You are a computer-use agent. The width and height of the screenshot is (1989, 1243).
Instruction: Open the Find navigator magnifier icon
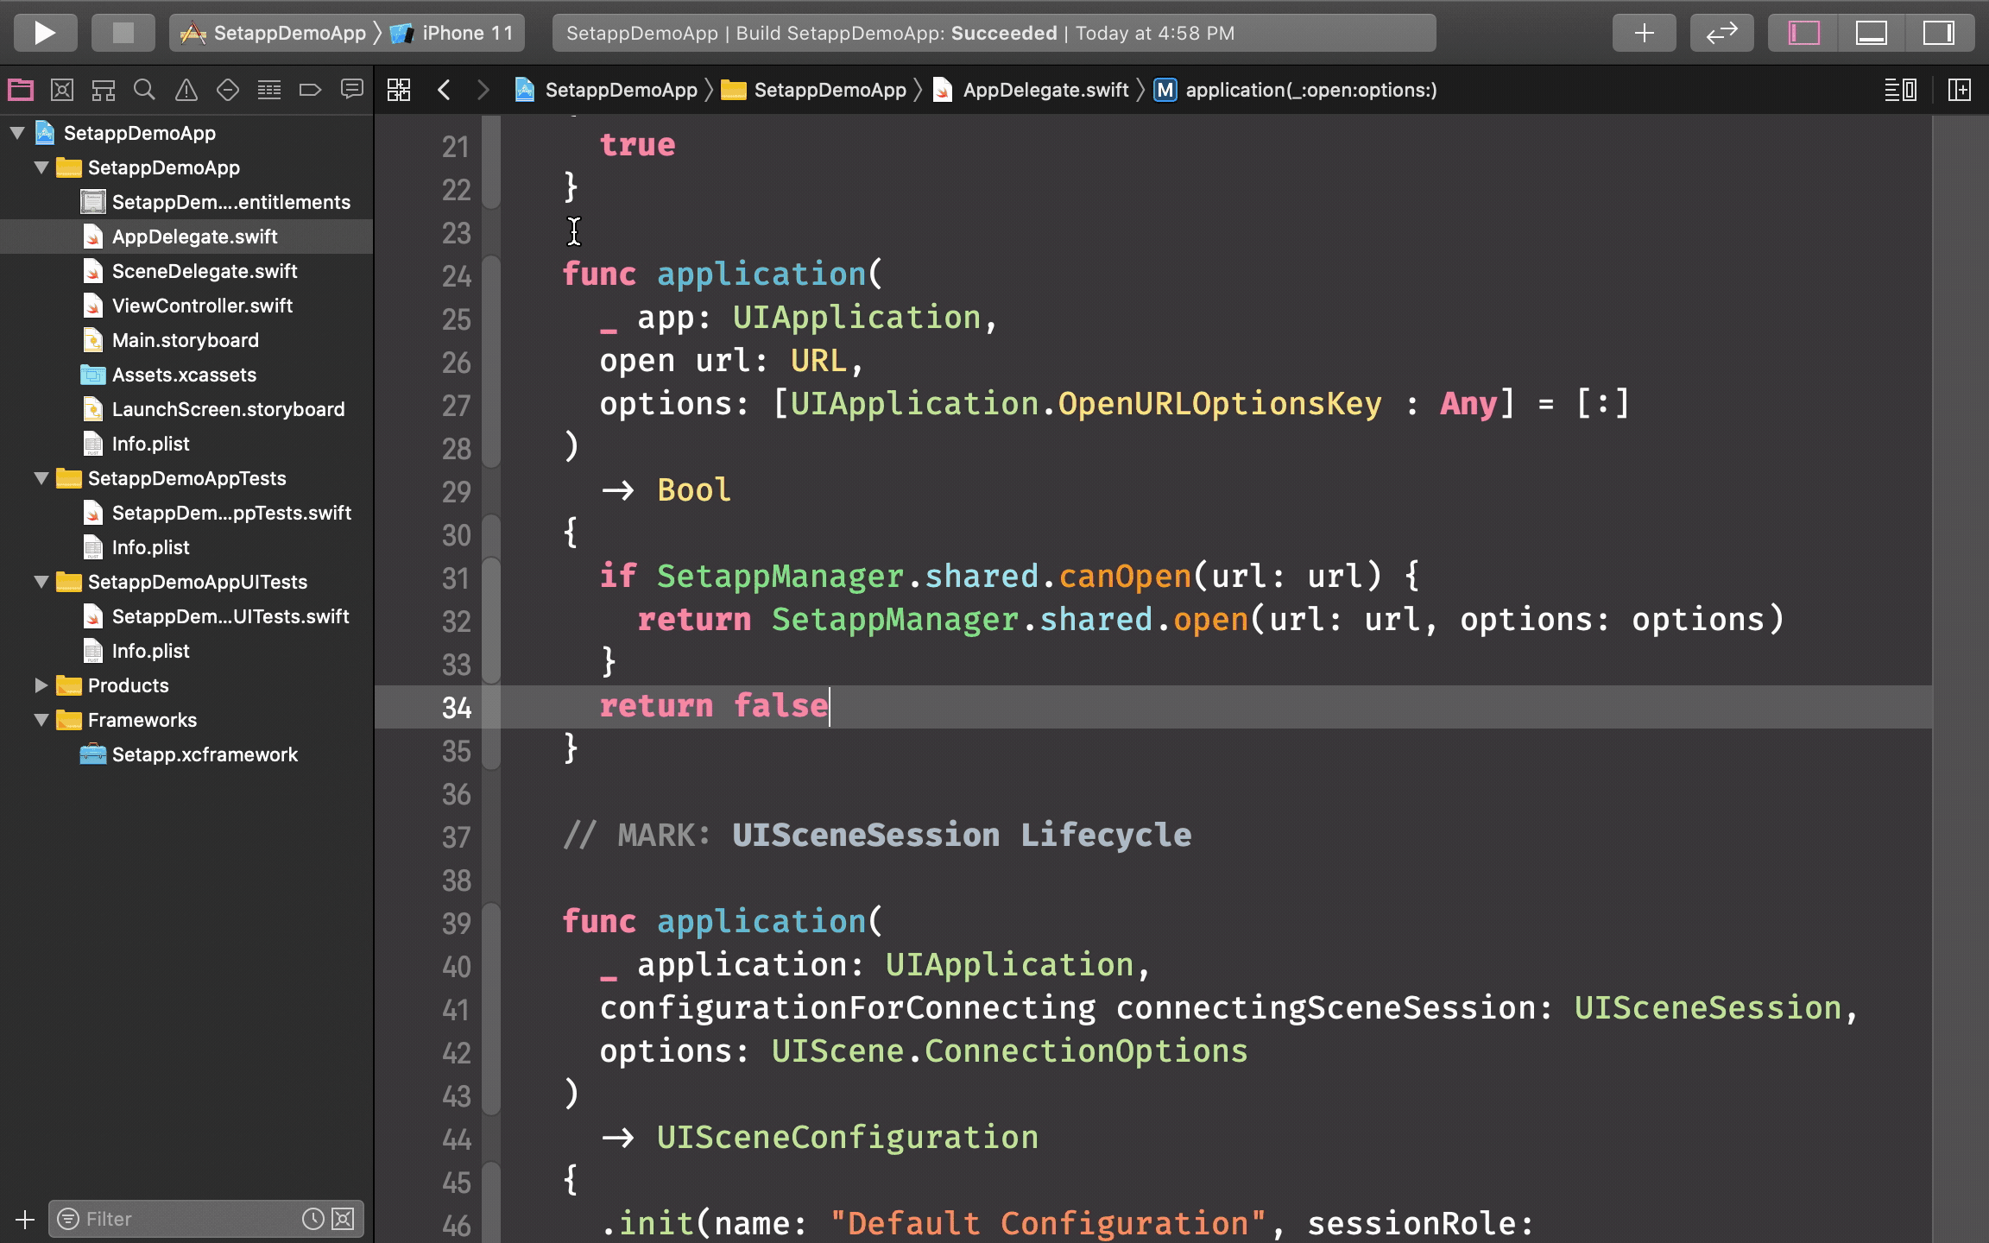144,90
